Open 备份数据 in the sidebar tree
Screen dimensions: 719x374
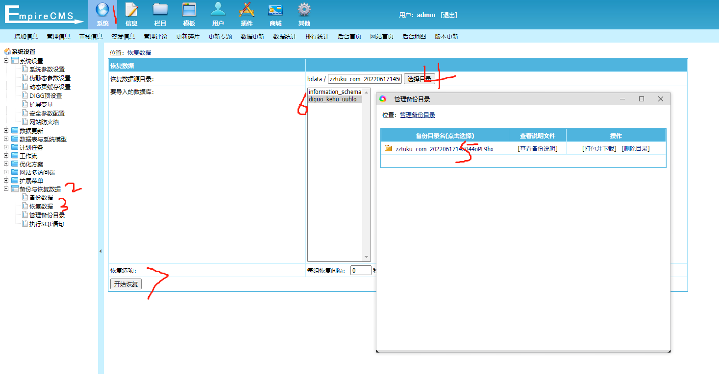pos(41,197)
